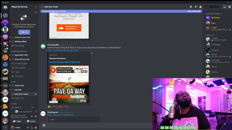Image resolution: width=232 pixels, height=130 pixels.
Task: Mute microphone toggle
Action: pos(28,127)
